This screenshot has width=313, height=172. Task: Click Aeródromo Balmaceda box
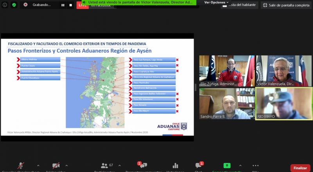coord(154,88)
